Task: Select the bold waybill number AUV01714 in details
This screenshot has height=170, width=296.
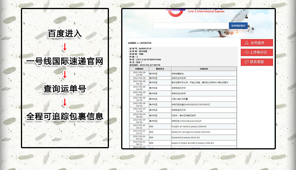Action: tap(145, 48)
